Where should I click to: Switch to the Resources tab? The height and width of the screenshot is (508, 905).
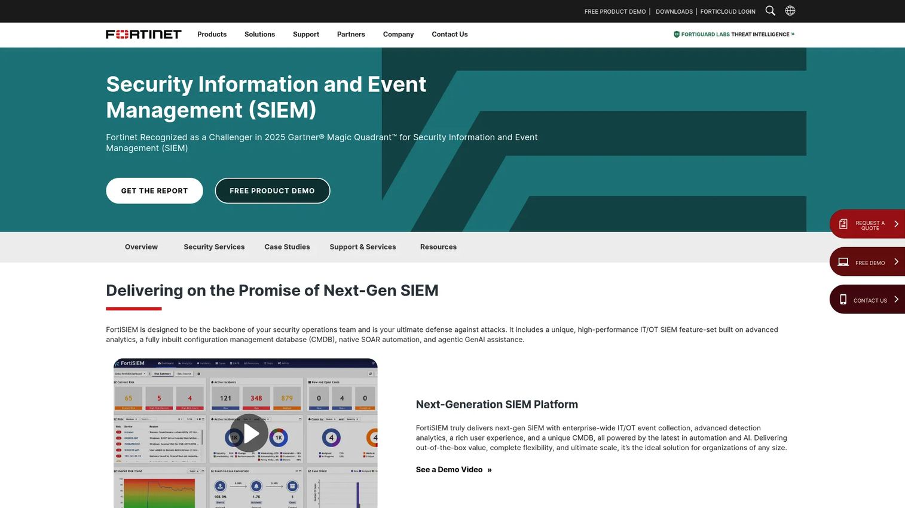438,247
